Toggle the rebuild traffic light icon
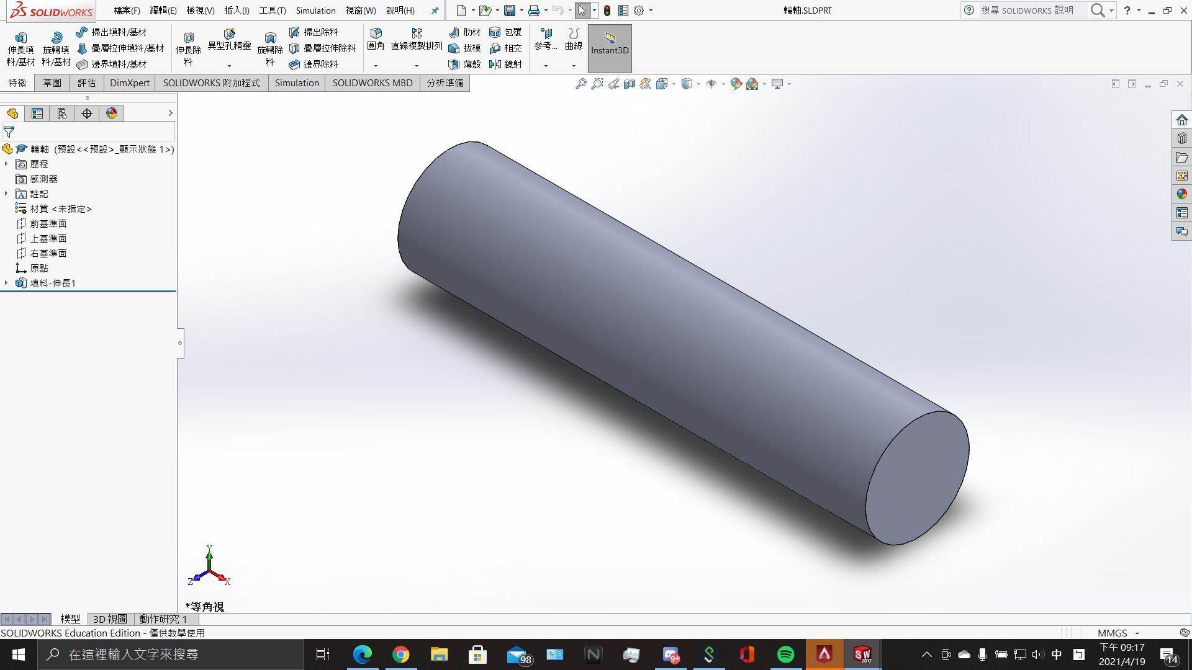 coord(607,11)
